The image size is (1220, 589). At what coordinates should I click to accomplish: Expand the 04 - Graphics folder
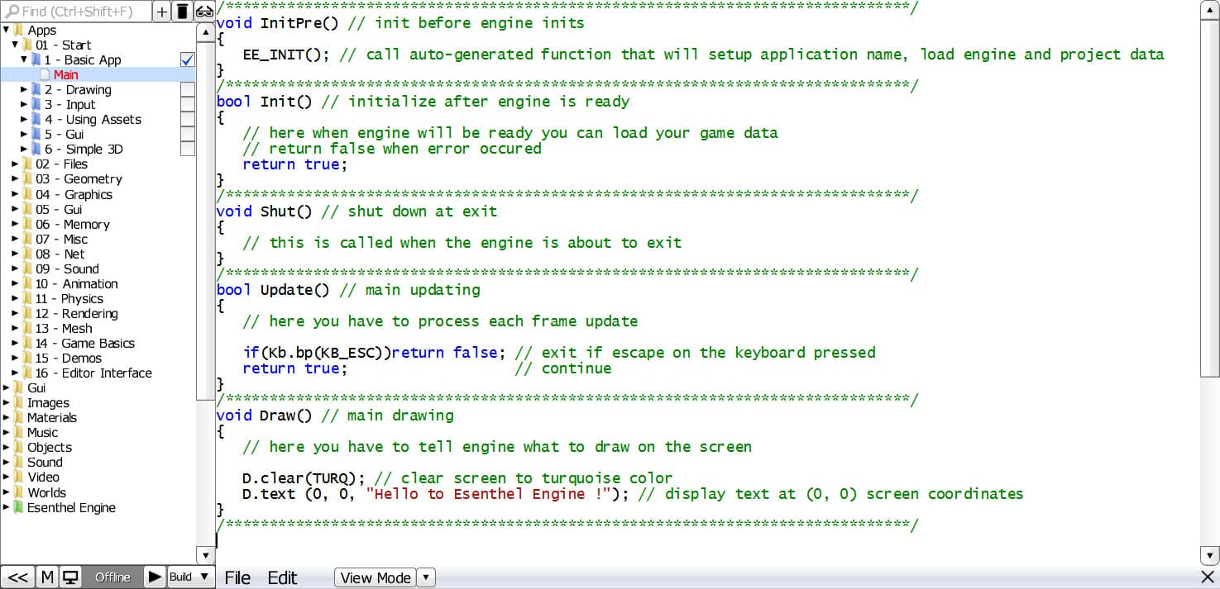click(16, 194)
